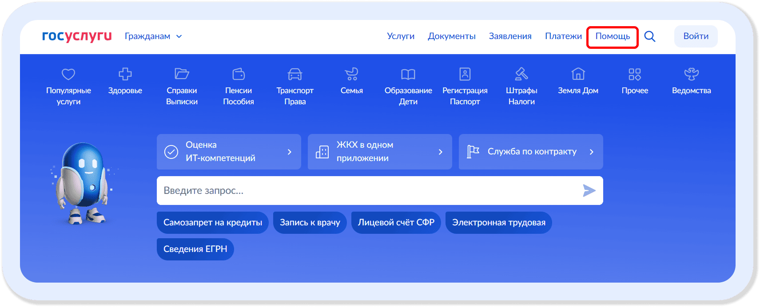Open the ЖКХ в одном приложении card
The image size is (760, 307).
380,152
